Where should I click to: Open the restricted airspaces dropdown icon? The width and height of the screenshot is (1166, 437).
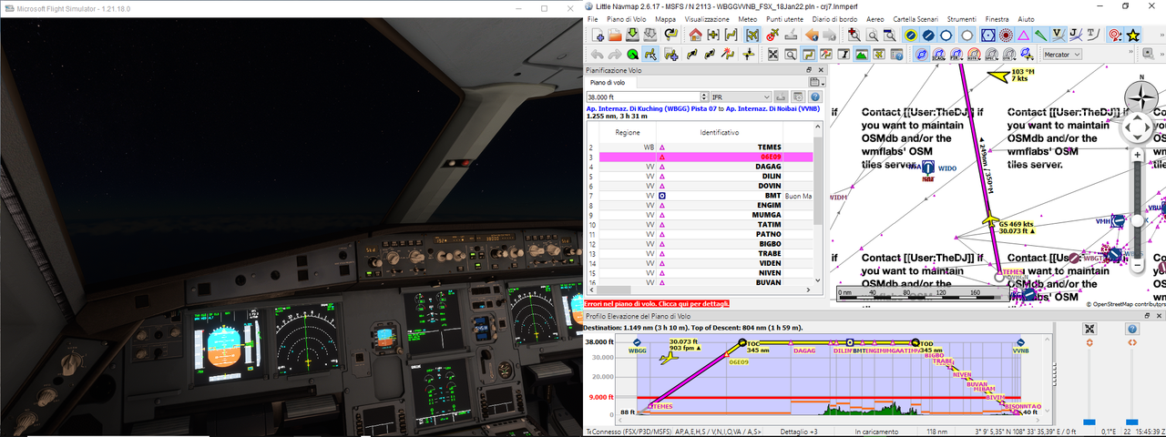974,54
